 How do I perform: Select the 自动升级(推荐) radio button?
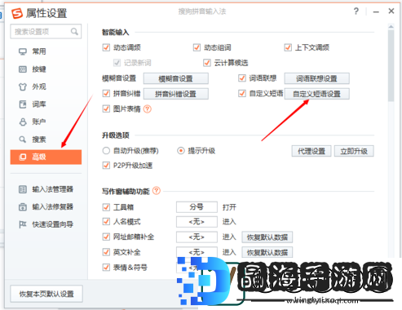pyautogui.click(x=106, y=151)
